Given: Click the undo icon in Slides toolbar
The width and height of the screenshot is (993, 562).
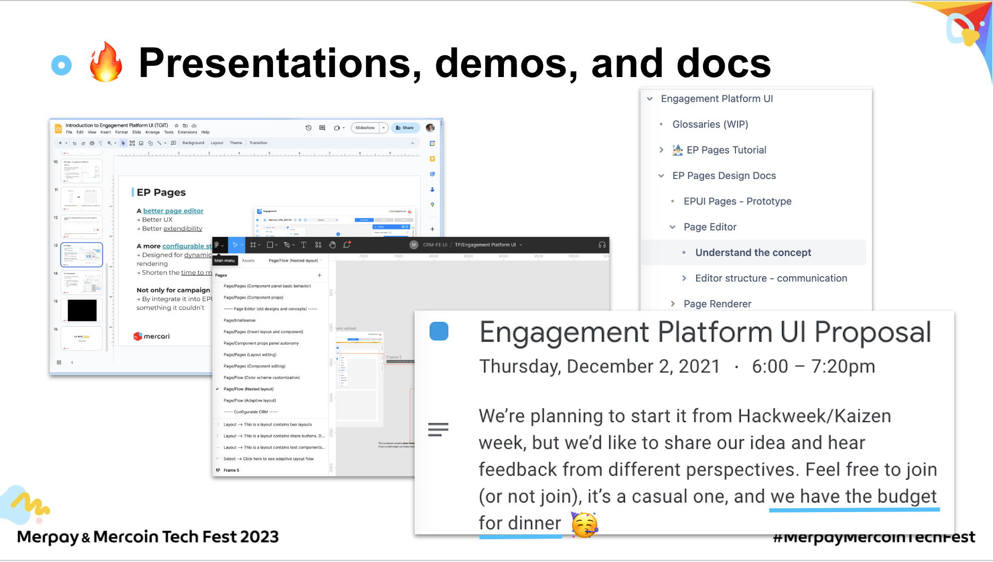Looking at the screenshot, I should click(x=74, y=143).
